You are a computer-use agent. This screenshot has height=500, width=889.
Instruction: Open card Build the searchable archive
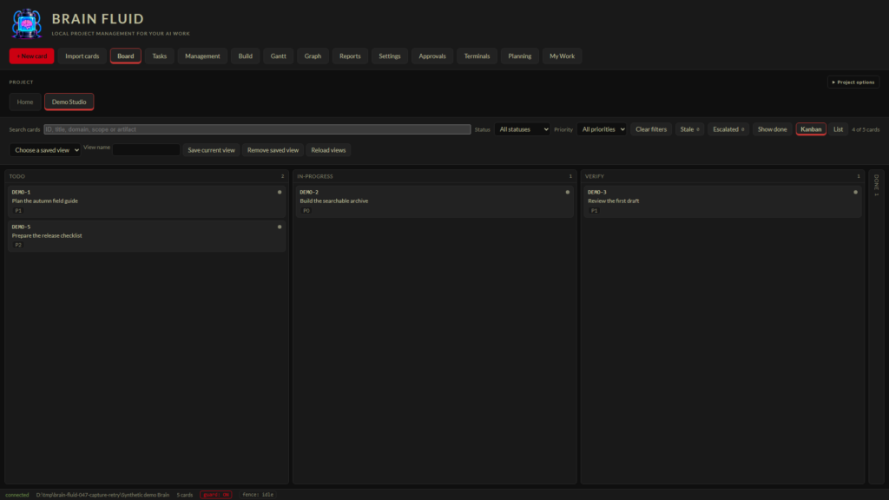[x=434, y=201]
